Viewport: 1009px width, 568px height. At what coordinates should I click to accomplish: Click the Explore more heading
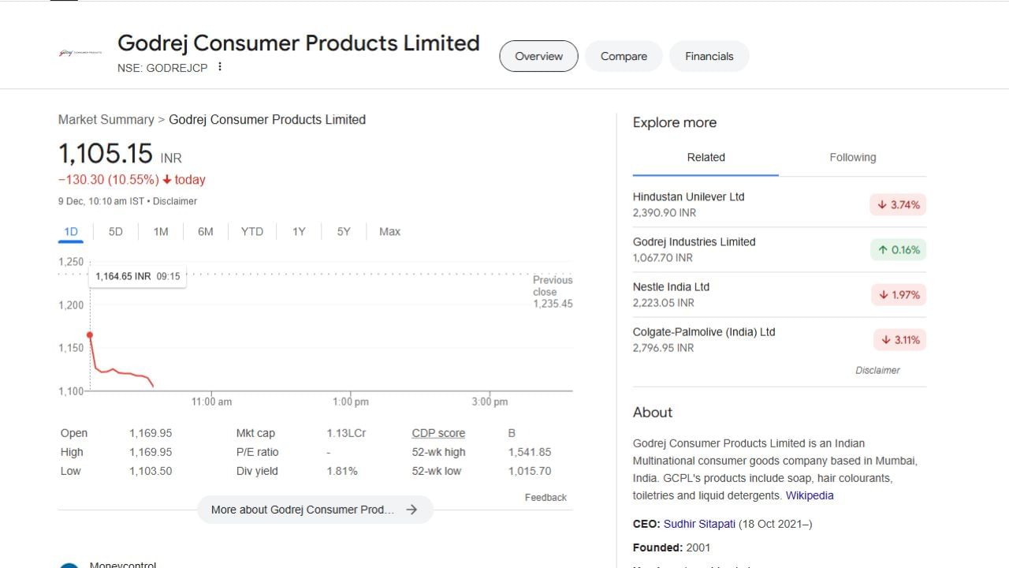click(x=675, y=122)
